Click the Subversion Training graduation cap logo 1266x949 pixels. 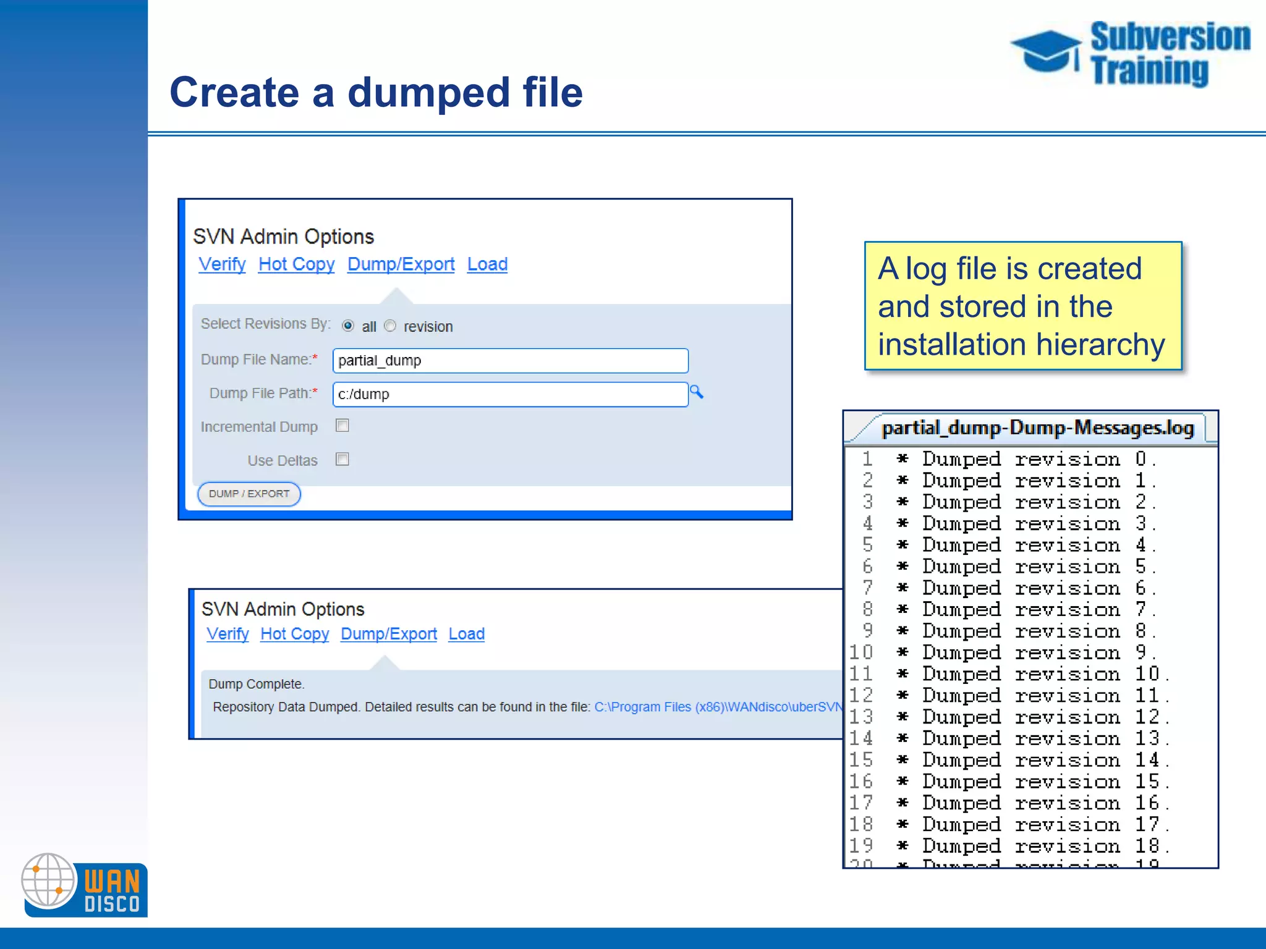(x=1130, y=54)
